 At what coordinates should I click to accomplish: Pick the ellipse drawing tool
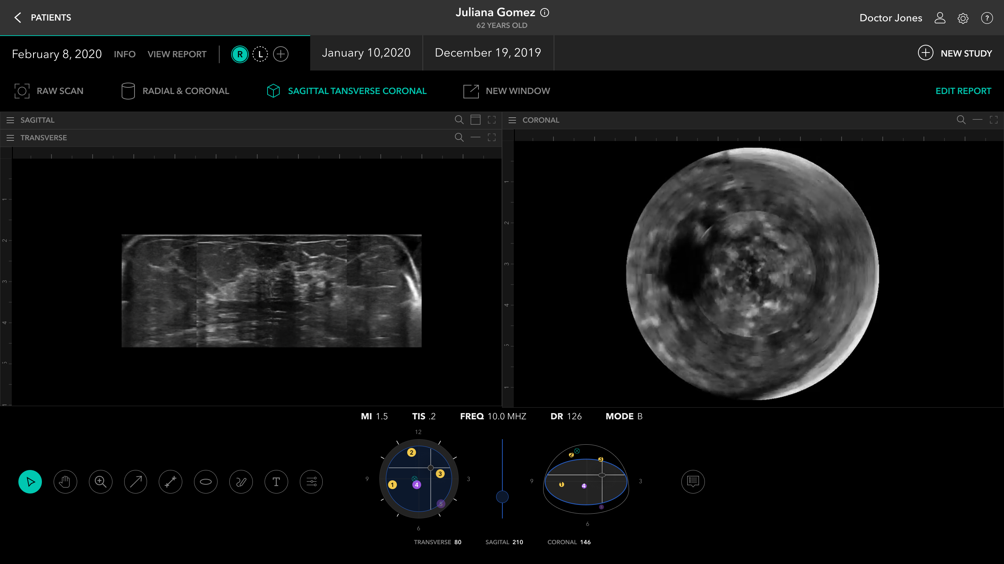(x=205, y=482)
